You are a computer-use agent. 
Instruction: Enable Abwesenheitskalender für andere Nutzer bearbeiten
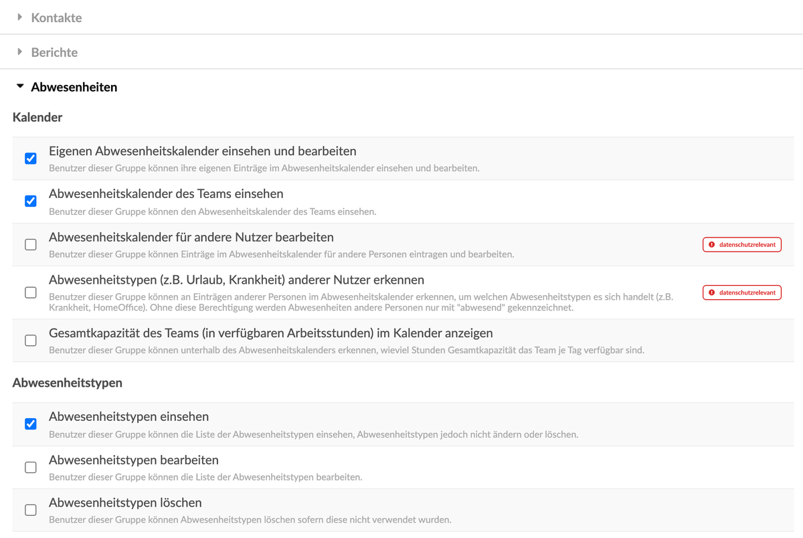click(31, 244)
